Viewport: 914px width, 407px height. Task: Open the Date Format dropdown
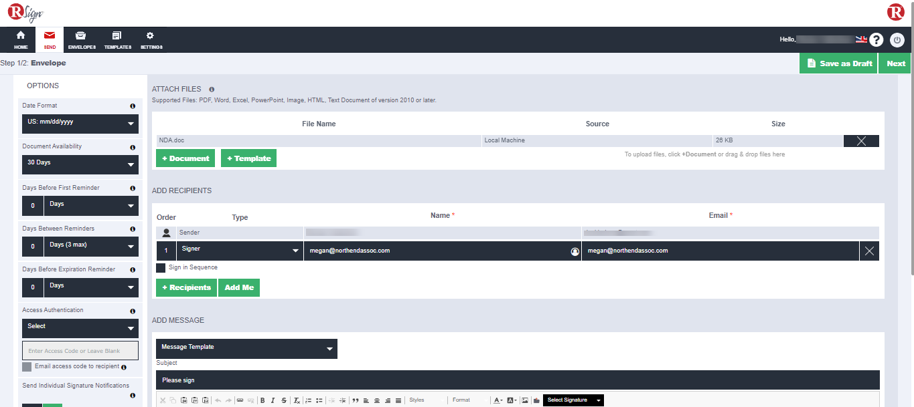pyautogui.click(x=80, y=124)
